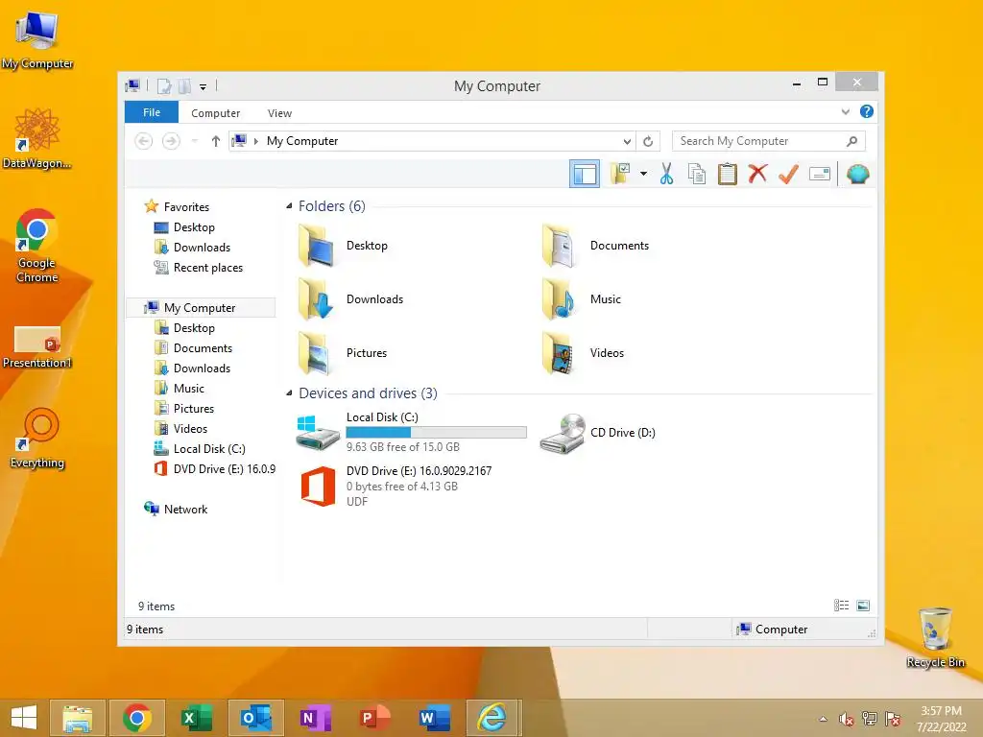Collapse the Folders (6) group
This screenshot has height=737, width=983.
(x=289, y=205)
